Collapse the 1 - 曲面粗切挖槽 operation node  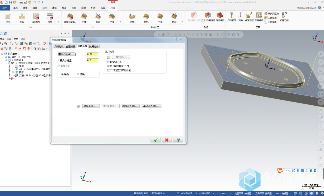(x=9, y=63)
